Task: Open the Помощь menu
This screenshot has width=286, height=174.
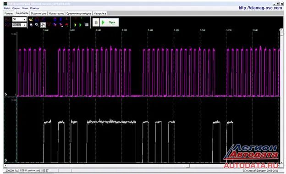Action: [x=35, y=8]
